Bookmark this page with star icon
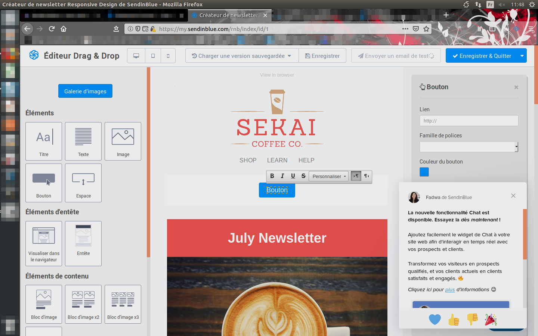The height and width of the screenshot is (336, 538). click(426, 29)
